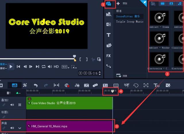Toggle show audio files filter
This screenshot has height=134, width=184.
point(180,4)
